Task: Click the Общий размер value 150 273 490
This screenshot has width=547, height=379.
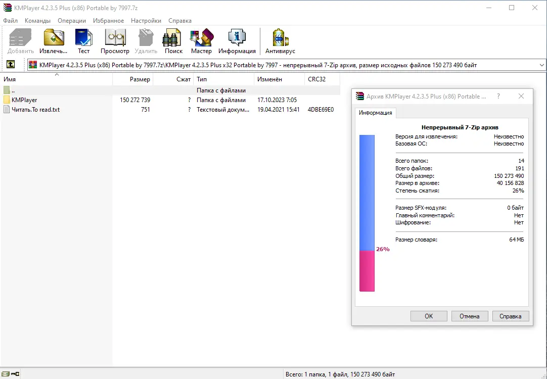Action: 509,176
